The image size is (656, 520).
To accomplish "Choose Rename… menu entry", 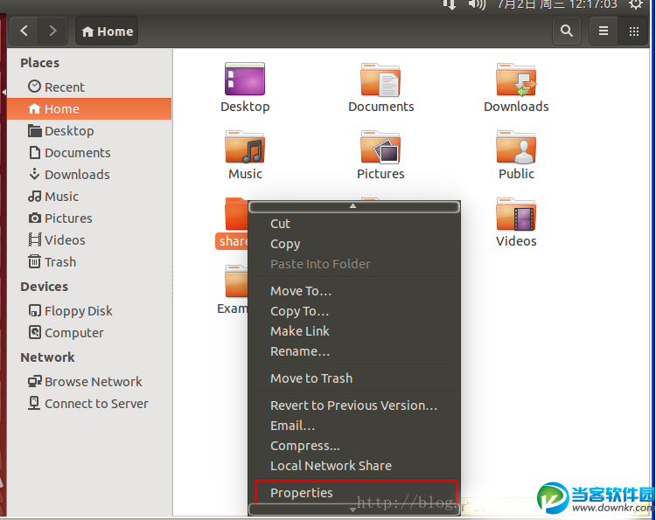I will (x=354, y=351).
